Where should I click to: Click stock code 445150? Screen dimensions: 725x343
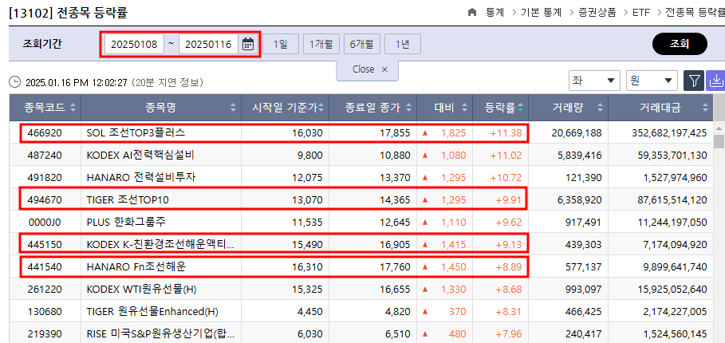tap(45, 244)
